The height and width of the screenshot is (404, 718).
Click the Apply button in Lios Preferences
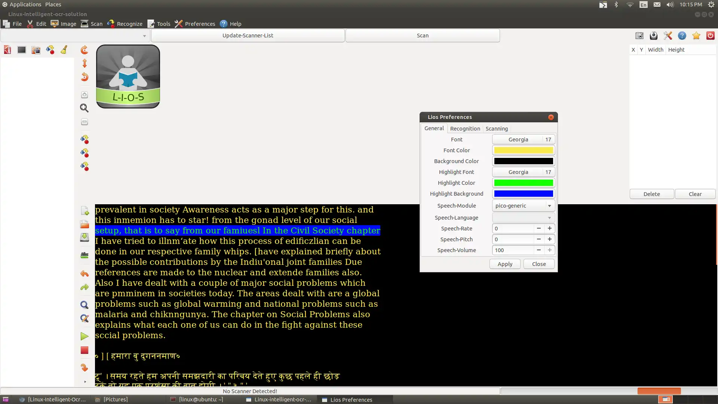click(x=505, y=263)
